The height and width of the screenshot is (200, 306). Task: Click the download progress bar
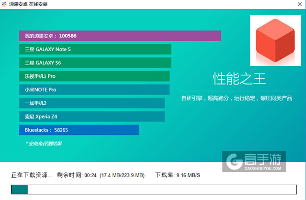pos(154,189)
